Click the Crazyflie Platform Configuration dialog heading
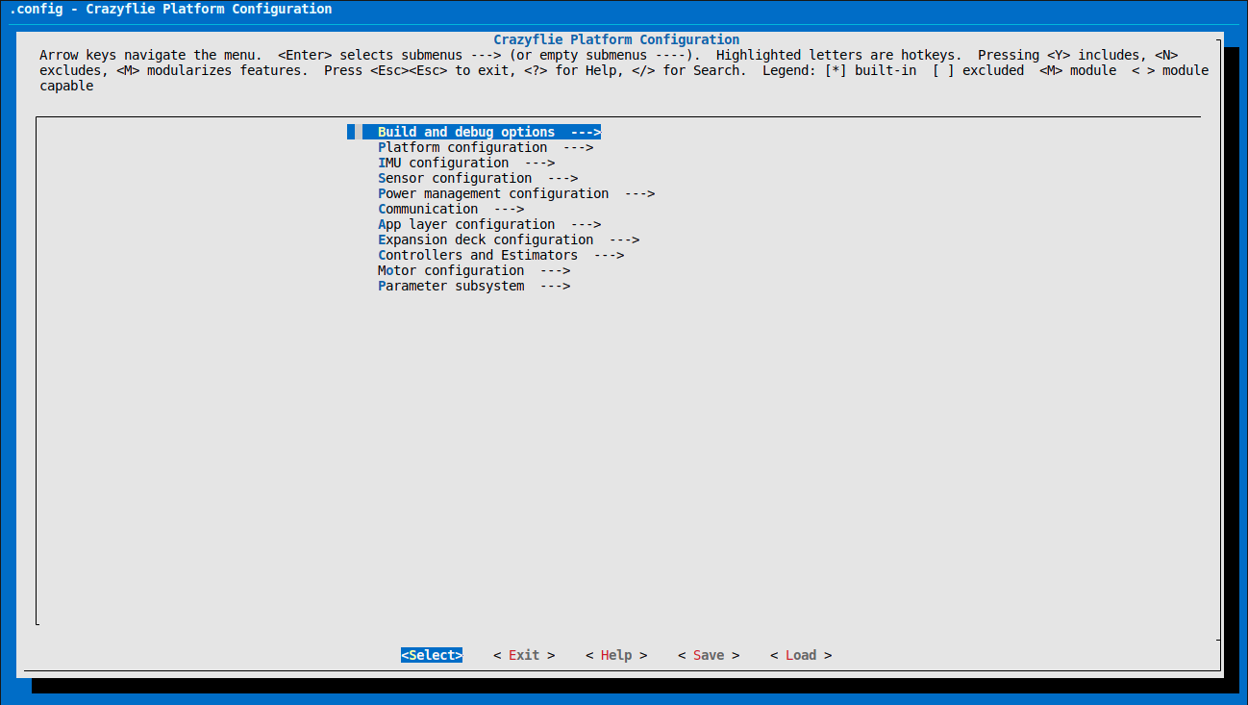The image size is (1248, 705). coord(616,39)
